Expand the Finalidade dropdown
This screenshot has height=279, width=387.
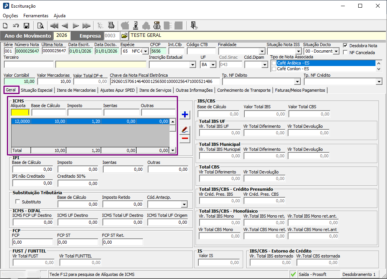262,51
